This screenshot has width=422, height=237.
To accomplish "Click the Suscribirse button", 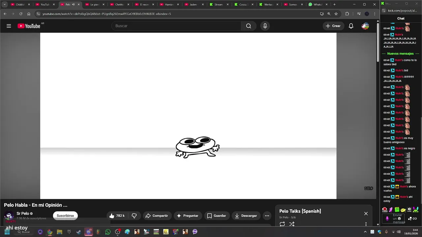I will 65,216.
